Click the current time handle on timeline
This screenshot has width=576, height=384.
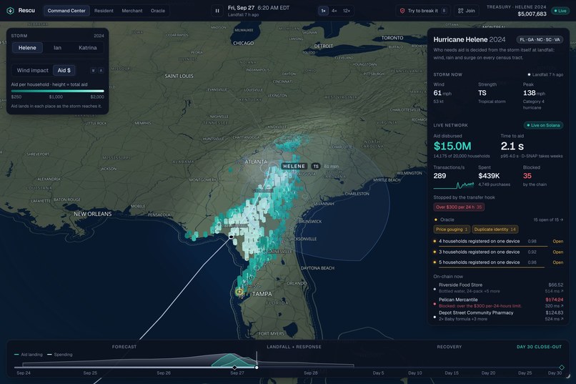pyautogui.click(x=257, y=367)
